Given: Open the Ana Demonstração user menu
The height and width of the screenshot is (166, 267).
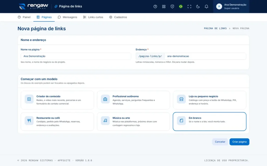Looking at the screenshot, I should coord(231,6).
